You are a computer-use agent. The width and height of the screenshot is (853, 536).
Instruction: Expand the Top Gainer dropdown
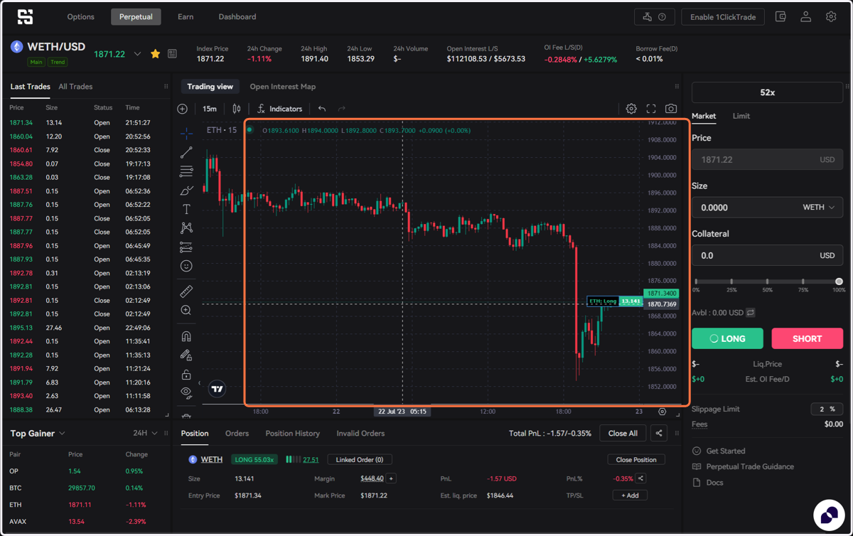click(38, 434)
